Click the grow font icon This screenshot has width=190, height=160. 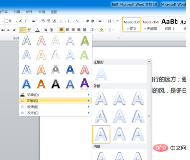point(20,21)
